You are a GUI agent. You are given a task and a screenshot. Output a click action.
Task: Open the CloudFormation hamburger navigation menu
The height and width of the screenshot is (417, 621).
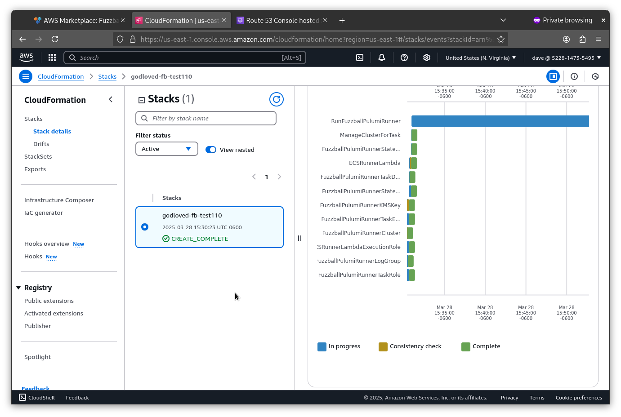[x=26, y=76]
